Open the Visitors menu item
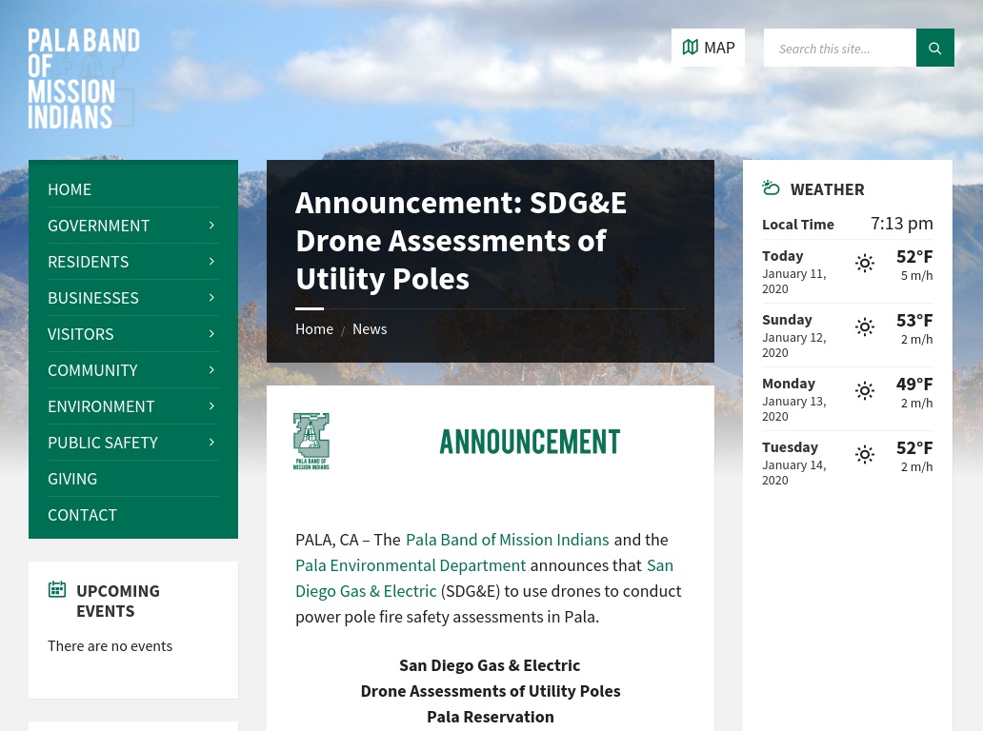 81,334
